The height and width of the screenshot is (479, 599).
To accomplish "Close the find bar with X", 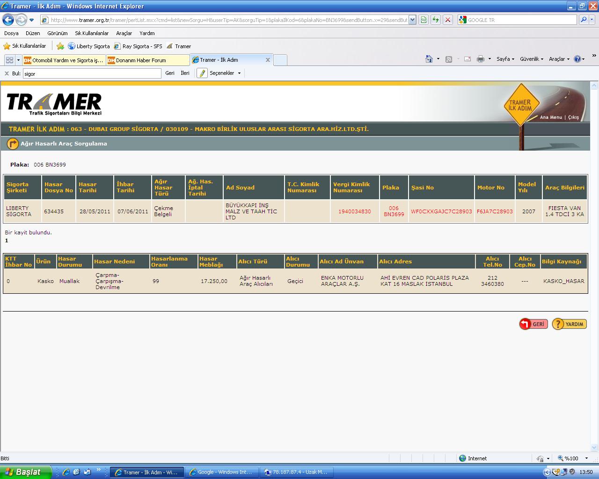I will pos(7,73).
